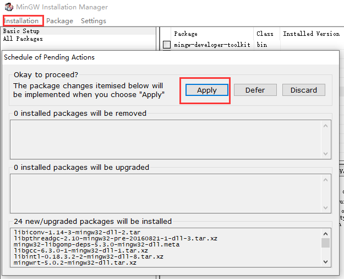Select libgcc-6.3.0-1-mingw32-dll-1.tar.xz entry
Viewport: 344px width, 279px height.
pos(81,251)
